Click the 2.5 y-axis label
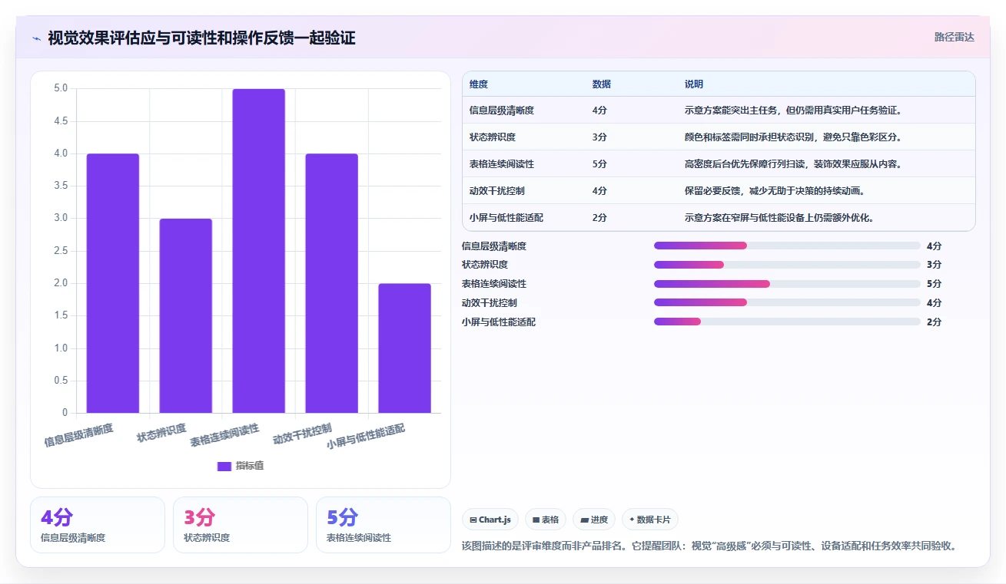 click(x=61, y=251)
